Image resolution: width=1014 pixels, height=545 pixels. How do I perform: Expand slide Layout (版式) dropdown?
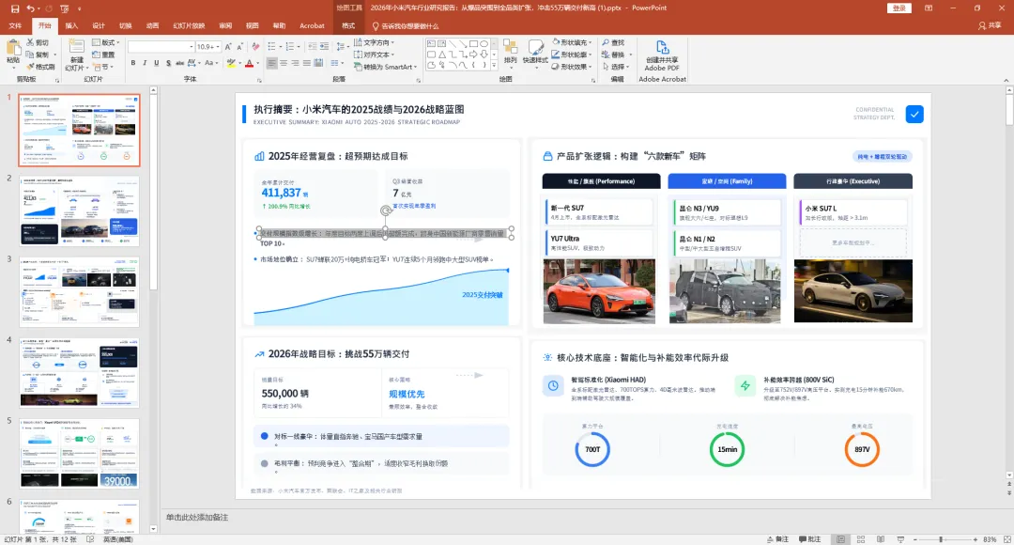click(105, 42)
